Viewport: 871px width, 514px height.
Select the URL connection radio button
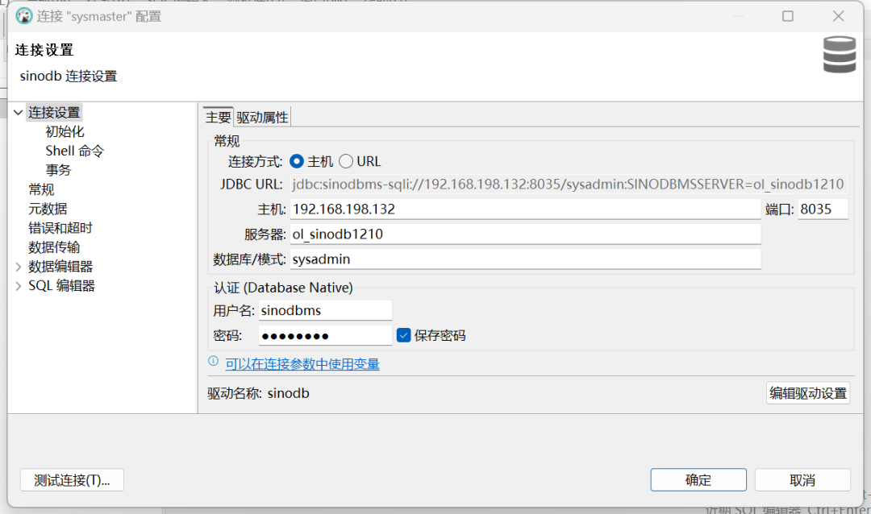[x=345, y=161]
